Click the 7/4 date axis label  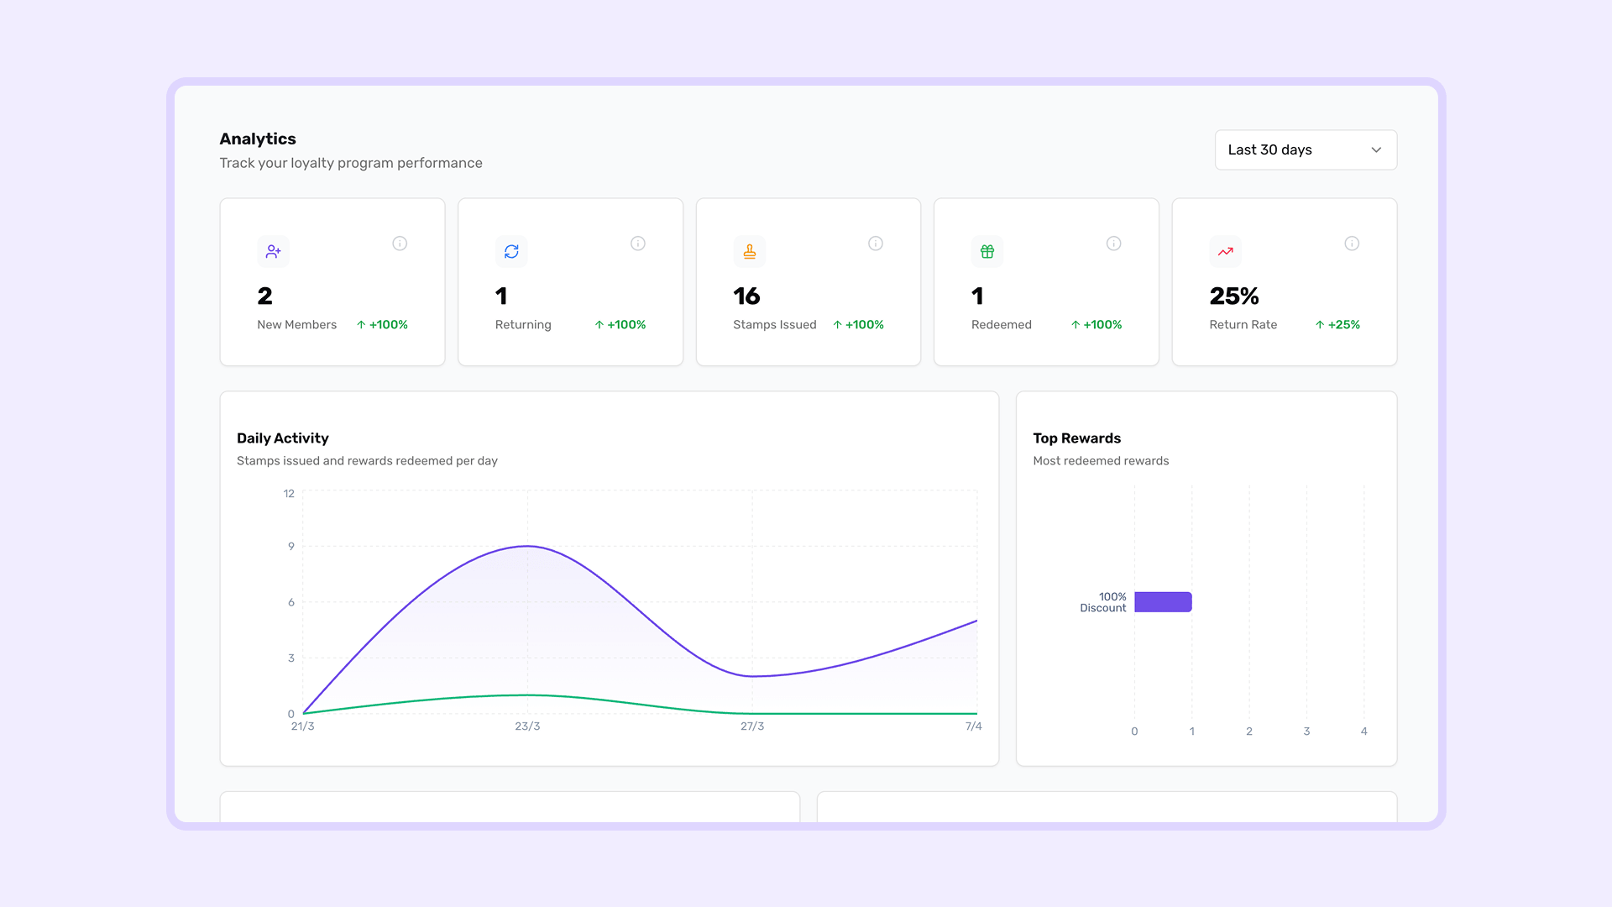(x=973, y=726)
